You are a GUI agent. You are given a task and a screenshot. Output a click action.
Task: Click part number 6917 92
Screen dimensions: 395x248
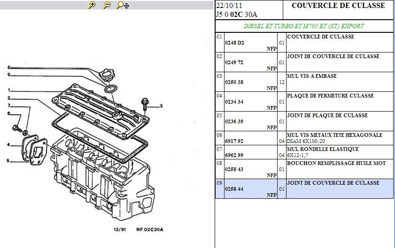coord(234,141)
